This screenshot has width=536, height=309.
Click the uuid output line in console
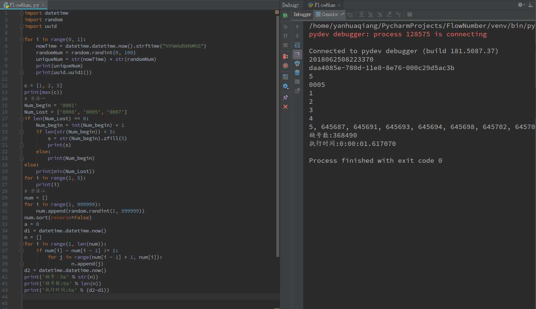click(x=382, y=68)
